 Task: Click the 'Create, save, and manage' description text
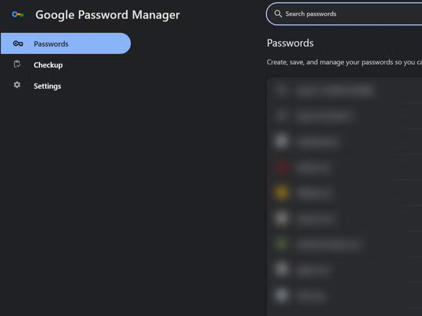tap(344, 62)
